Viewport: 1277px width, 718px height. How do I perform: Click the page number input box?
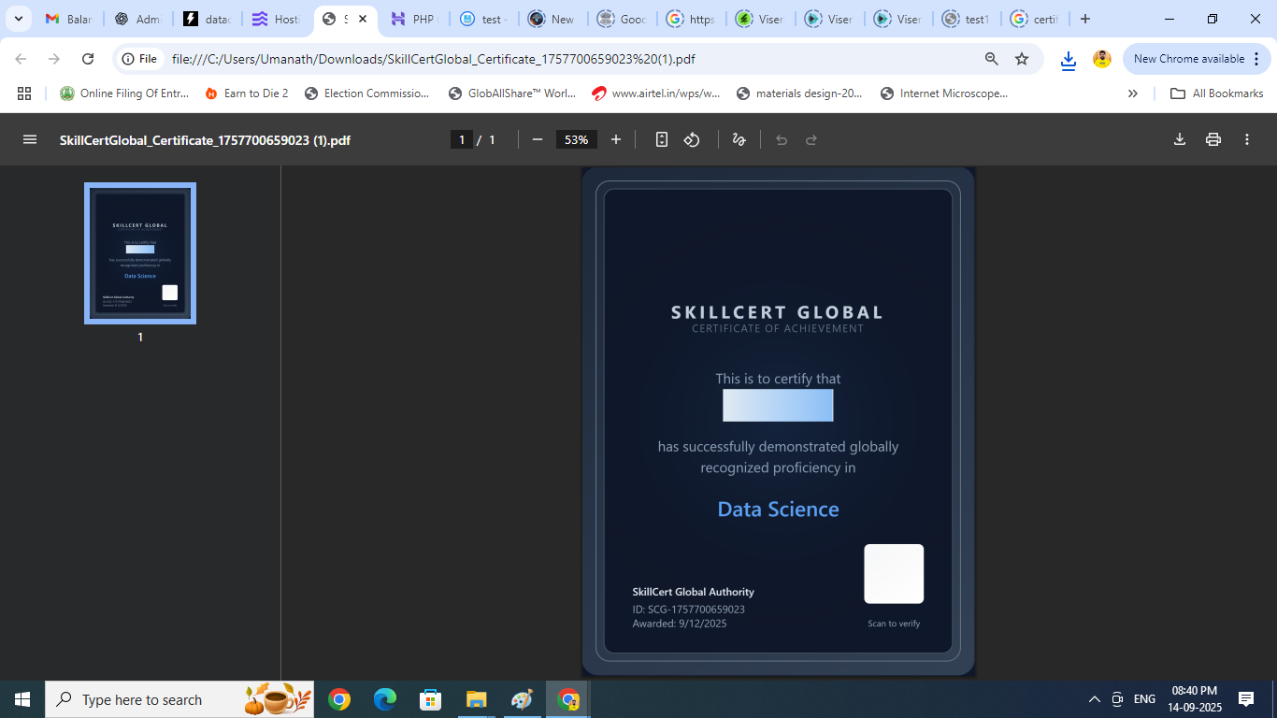[x=461, y=139]
